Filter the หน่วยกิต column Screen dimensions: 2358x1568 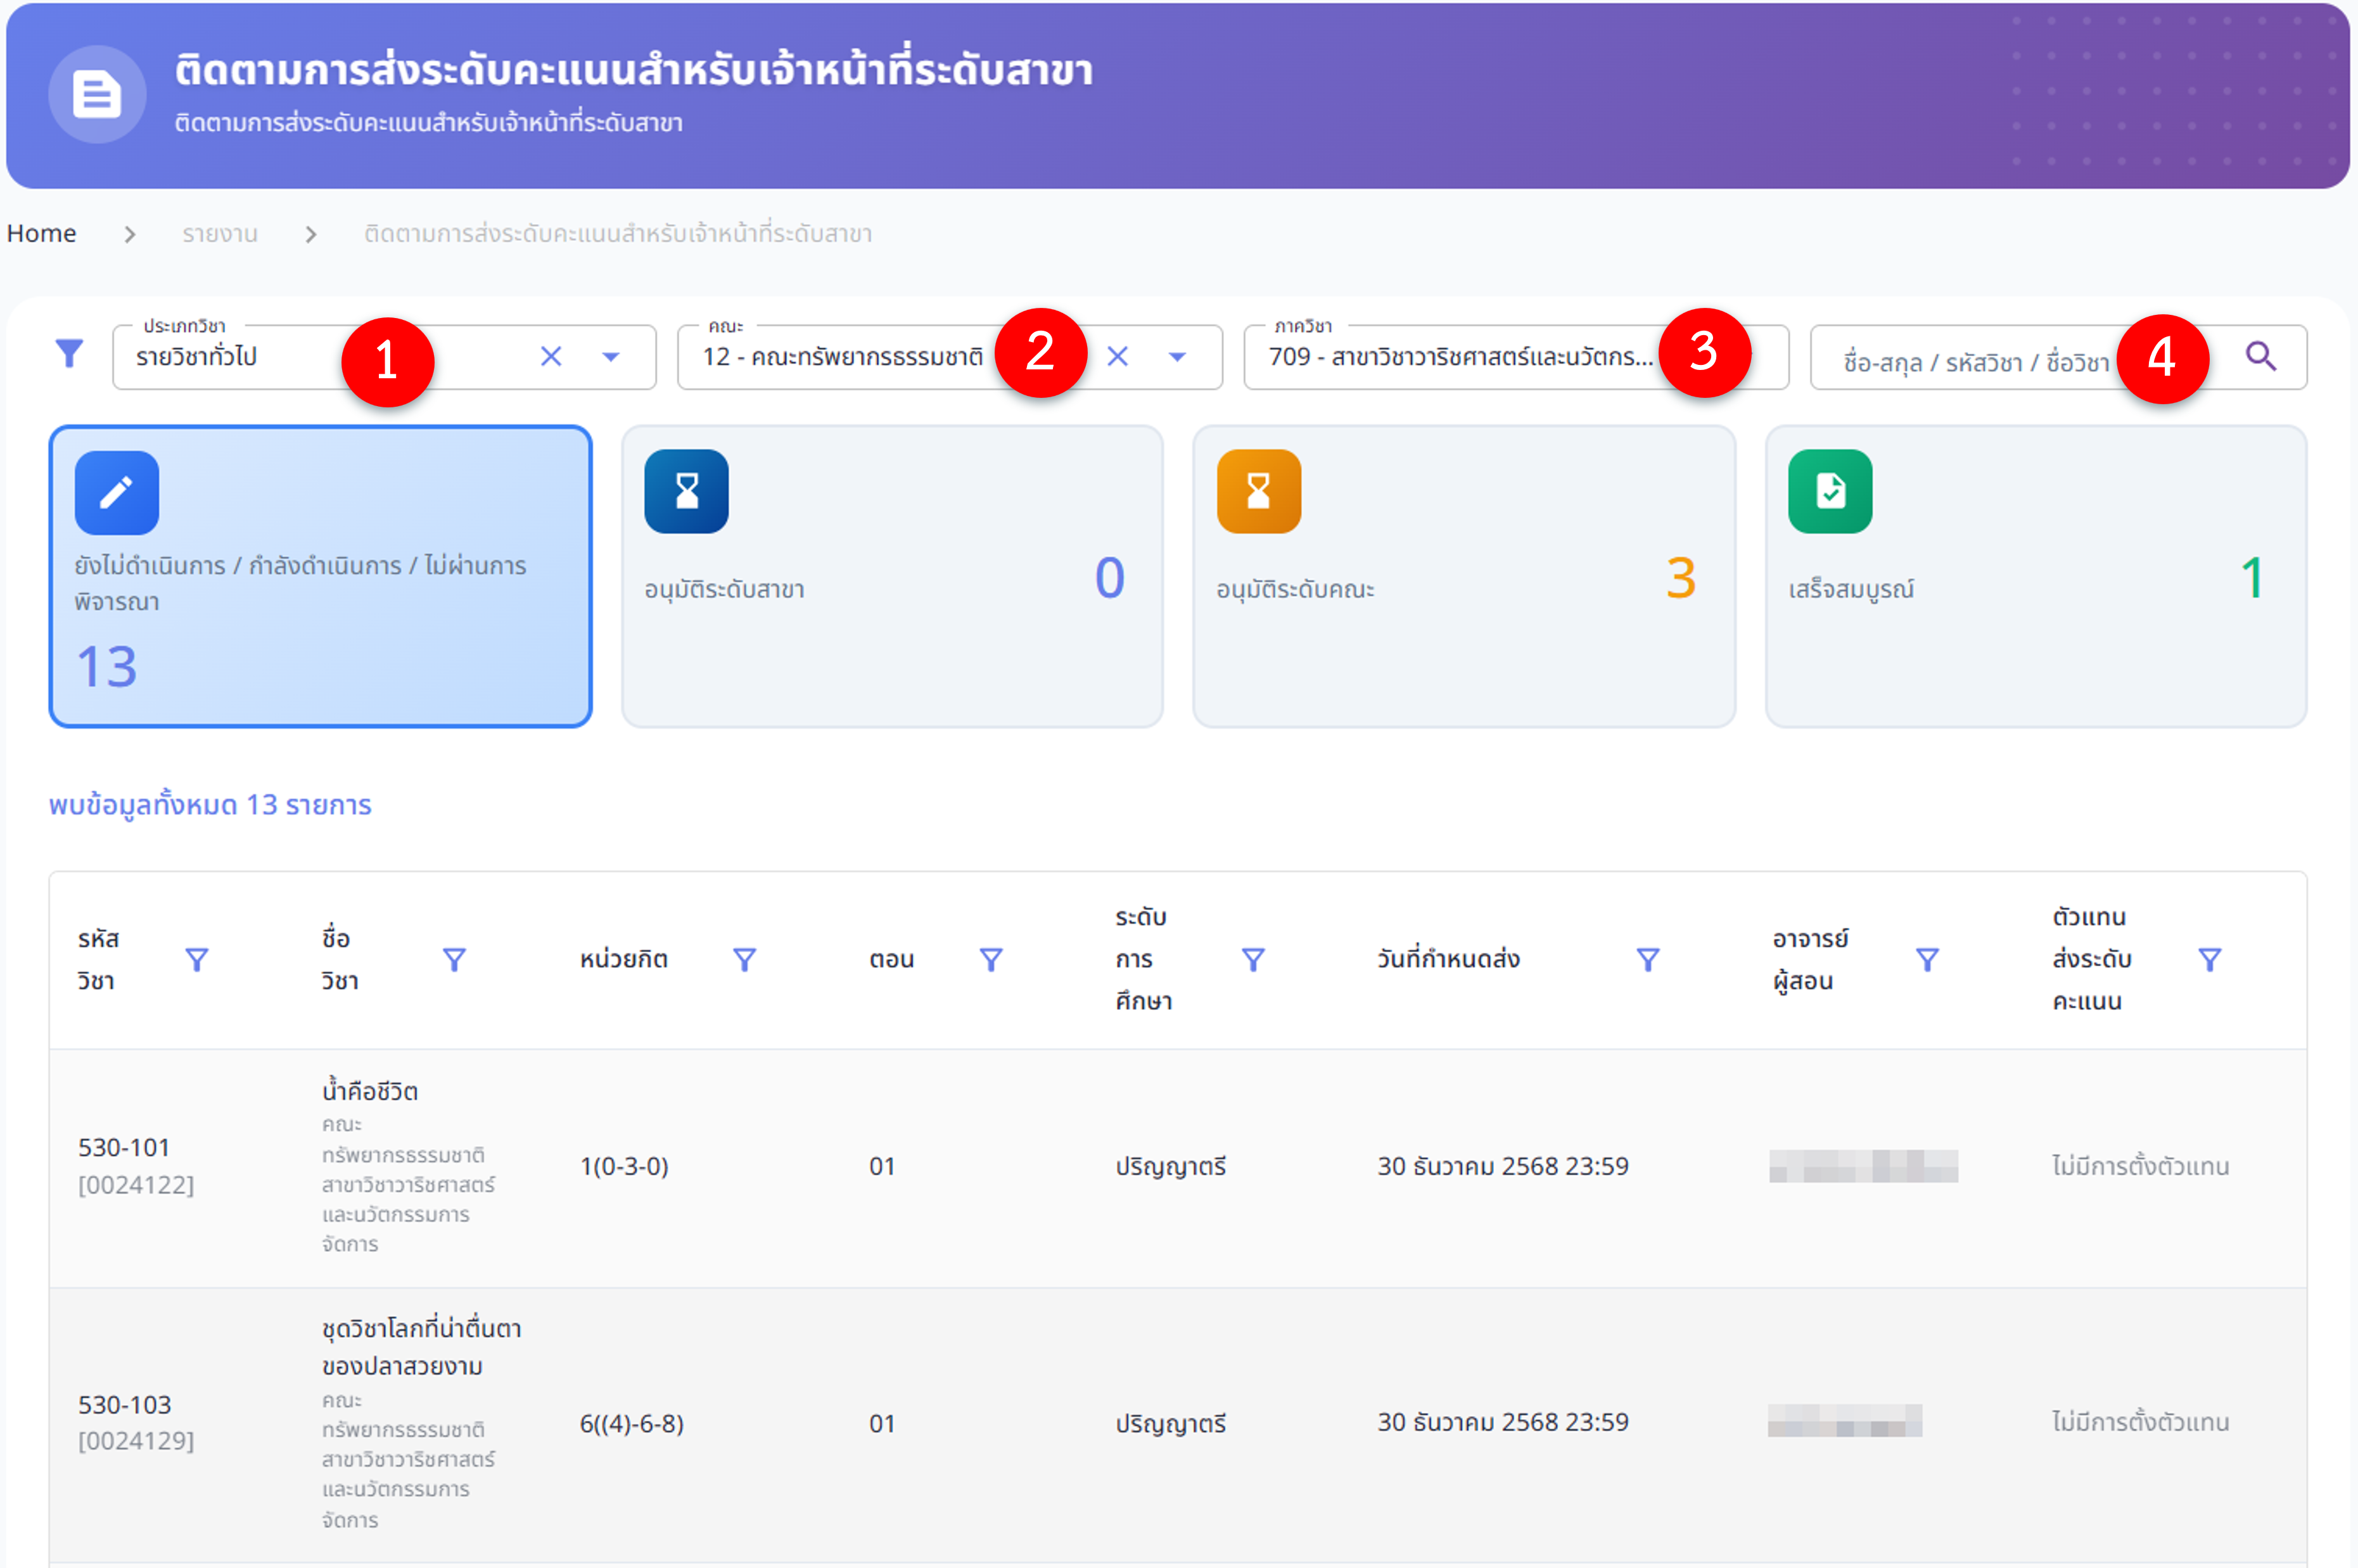coord(744,960)
